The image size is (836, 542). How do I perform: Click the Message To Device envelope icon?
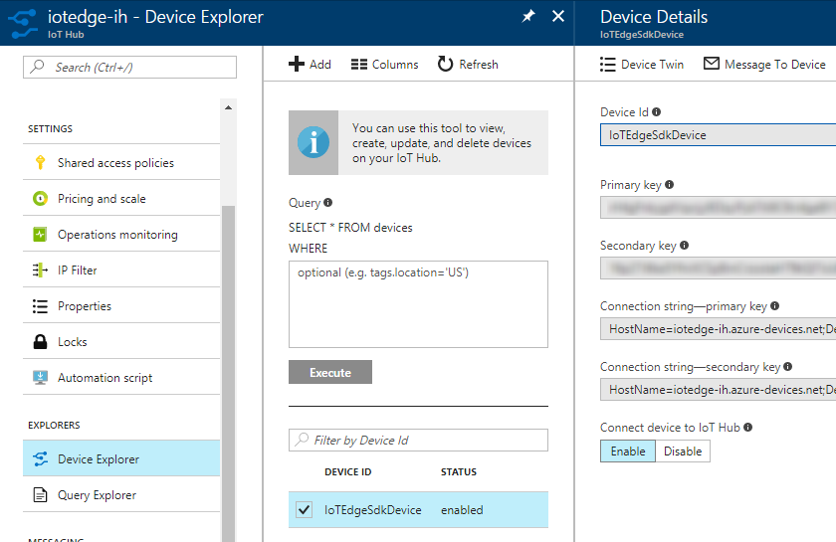click(x=711, y=65)
